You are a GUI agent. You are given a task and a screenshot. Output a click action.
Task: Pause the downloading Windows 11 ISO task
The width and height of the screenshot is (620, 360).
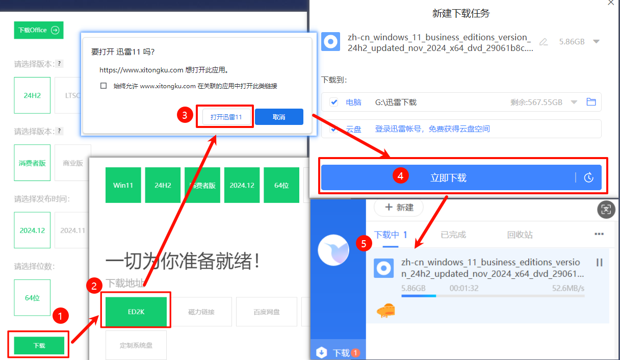(600, 262)
